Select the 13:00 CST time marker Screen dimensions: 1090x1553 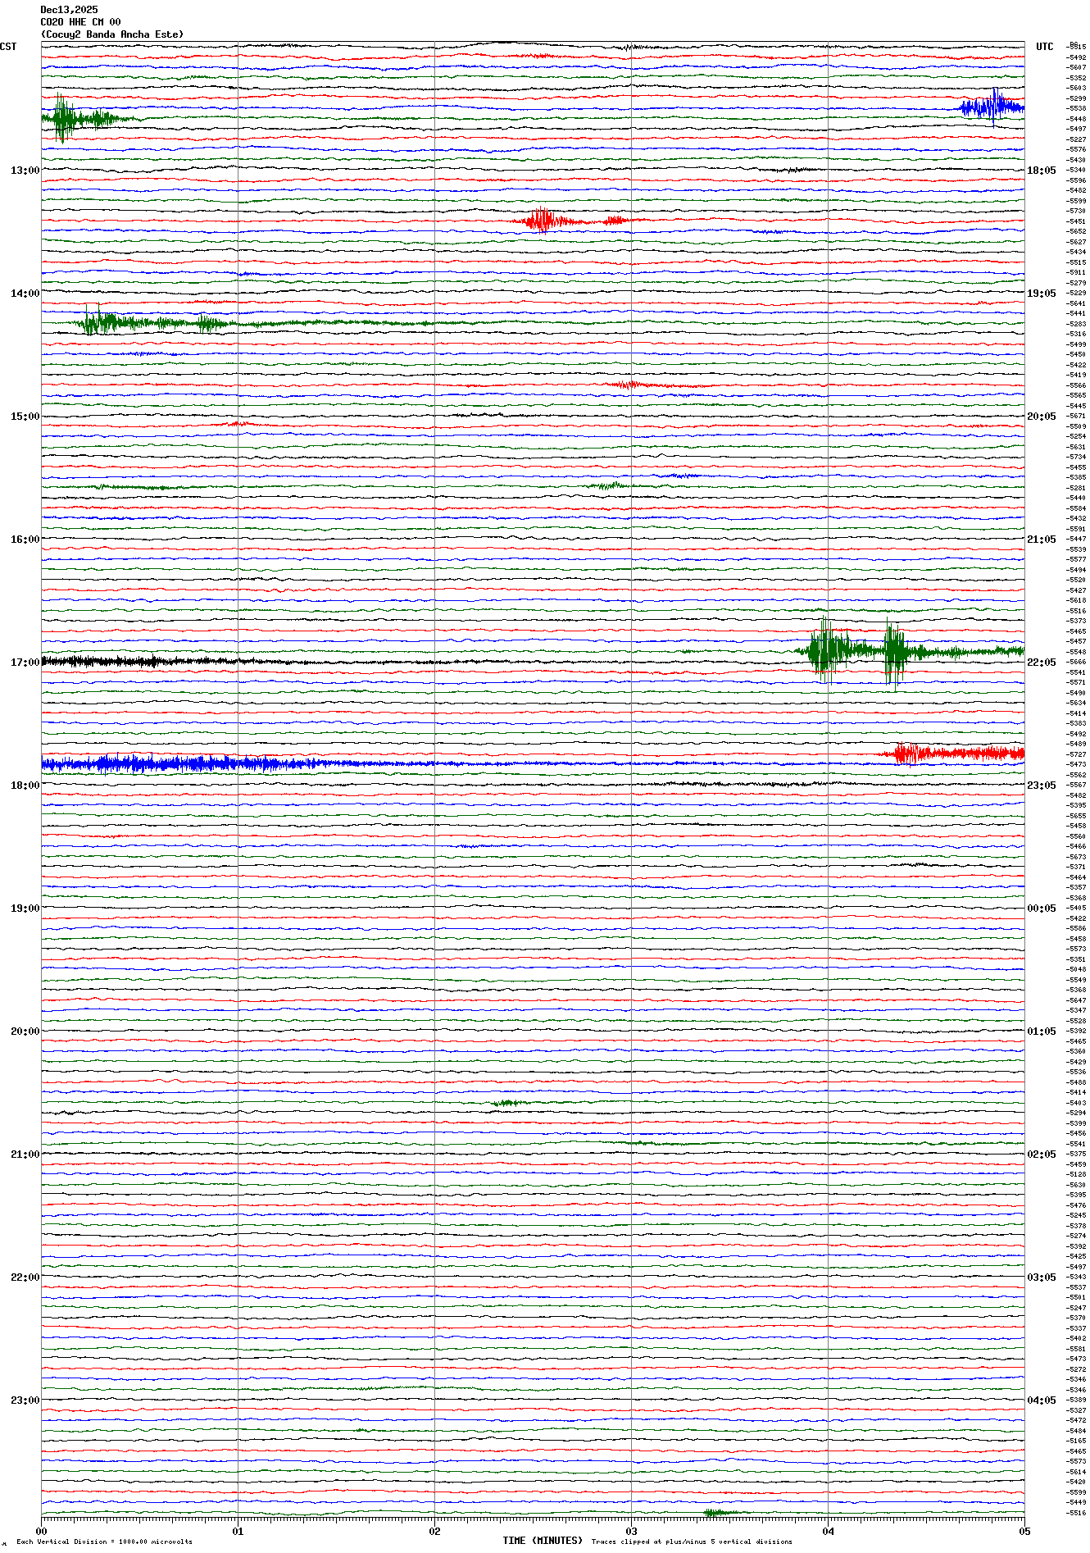click(25, 171)
